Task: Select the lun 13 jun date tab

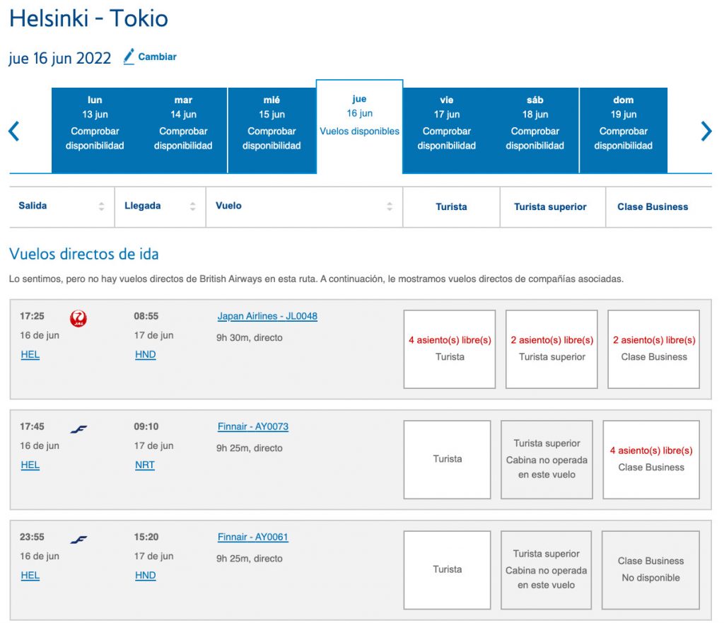Action: click(x=95, y=130)
